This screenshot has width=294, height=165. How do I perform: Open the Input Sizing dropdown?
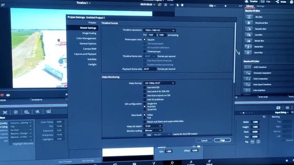[x=282, y=112]
